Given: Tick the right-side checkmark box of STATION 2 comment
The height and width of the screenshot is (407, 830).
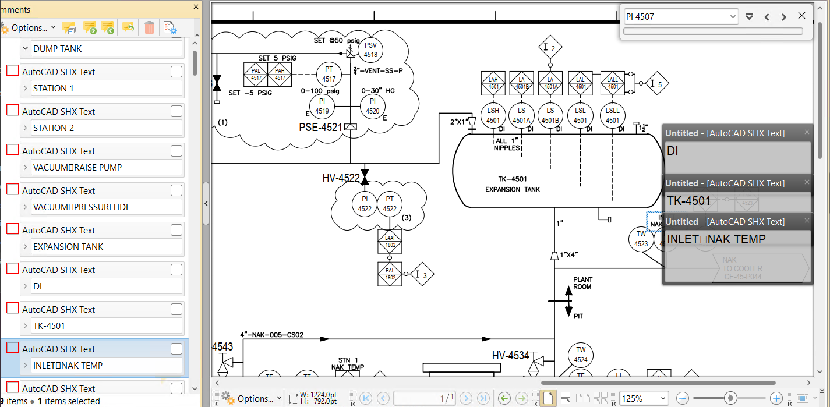Looking at the screenshot, I should click(176, 111).
